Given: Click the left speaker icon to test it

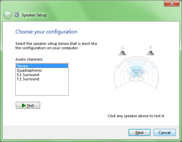Looking at the screenshot, I should click(x=122, y=53).
